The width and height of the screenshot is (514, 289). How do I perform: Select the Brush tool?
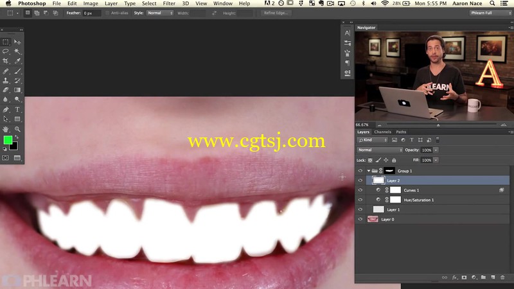click(x=17, y=71)
